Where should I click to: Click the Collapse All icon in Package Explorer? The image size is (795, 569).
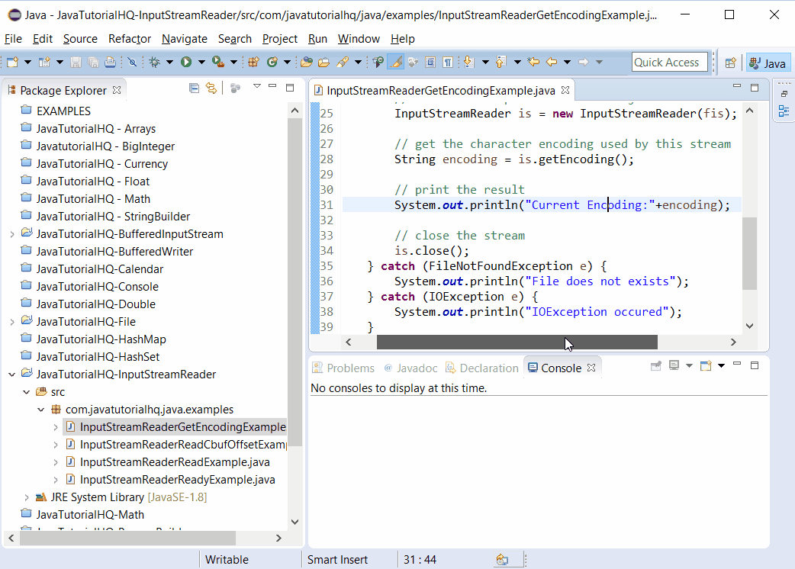click(x=194, y=88)
